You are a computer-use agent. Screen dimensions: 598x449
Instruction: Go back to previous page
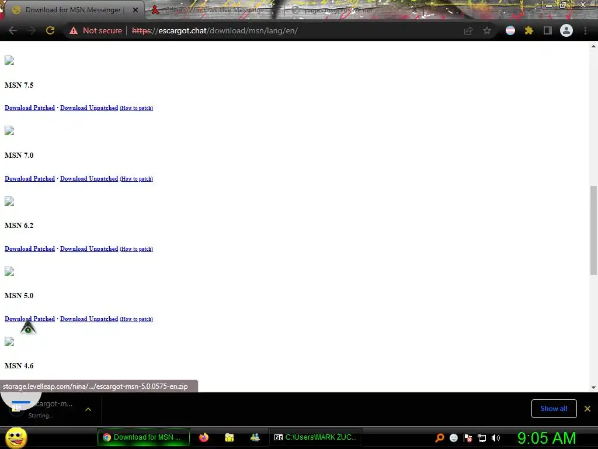[13, 30]
